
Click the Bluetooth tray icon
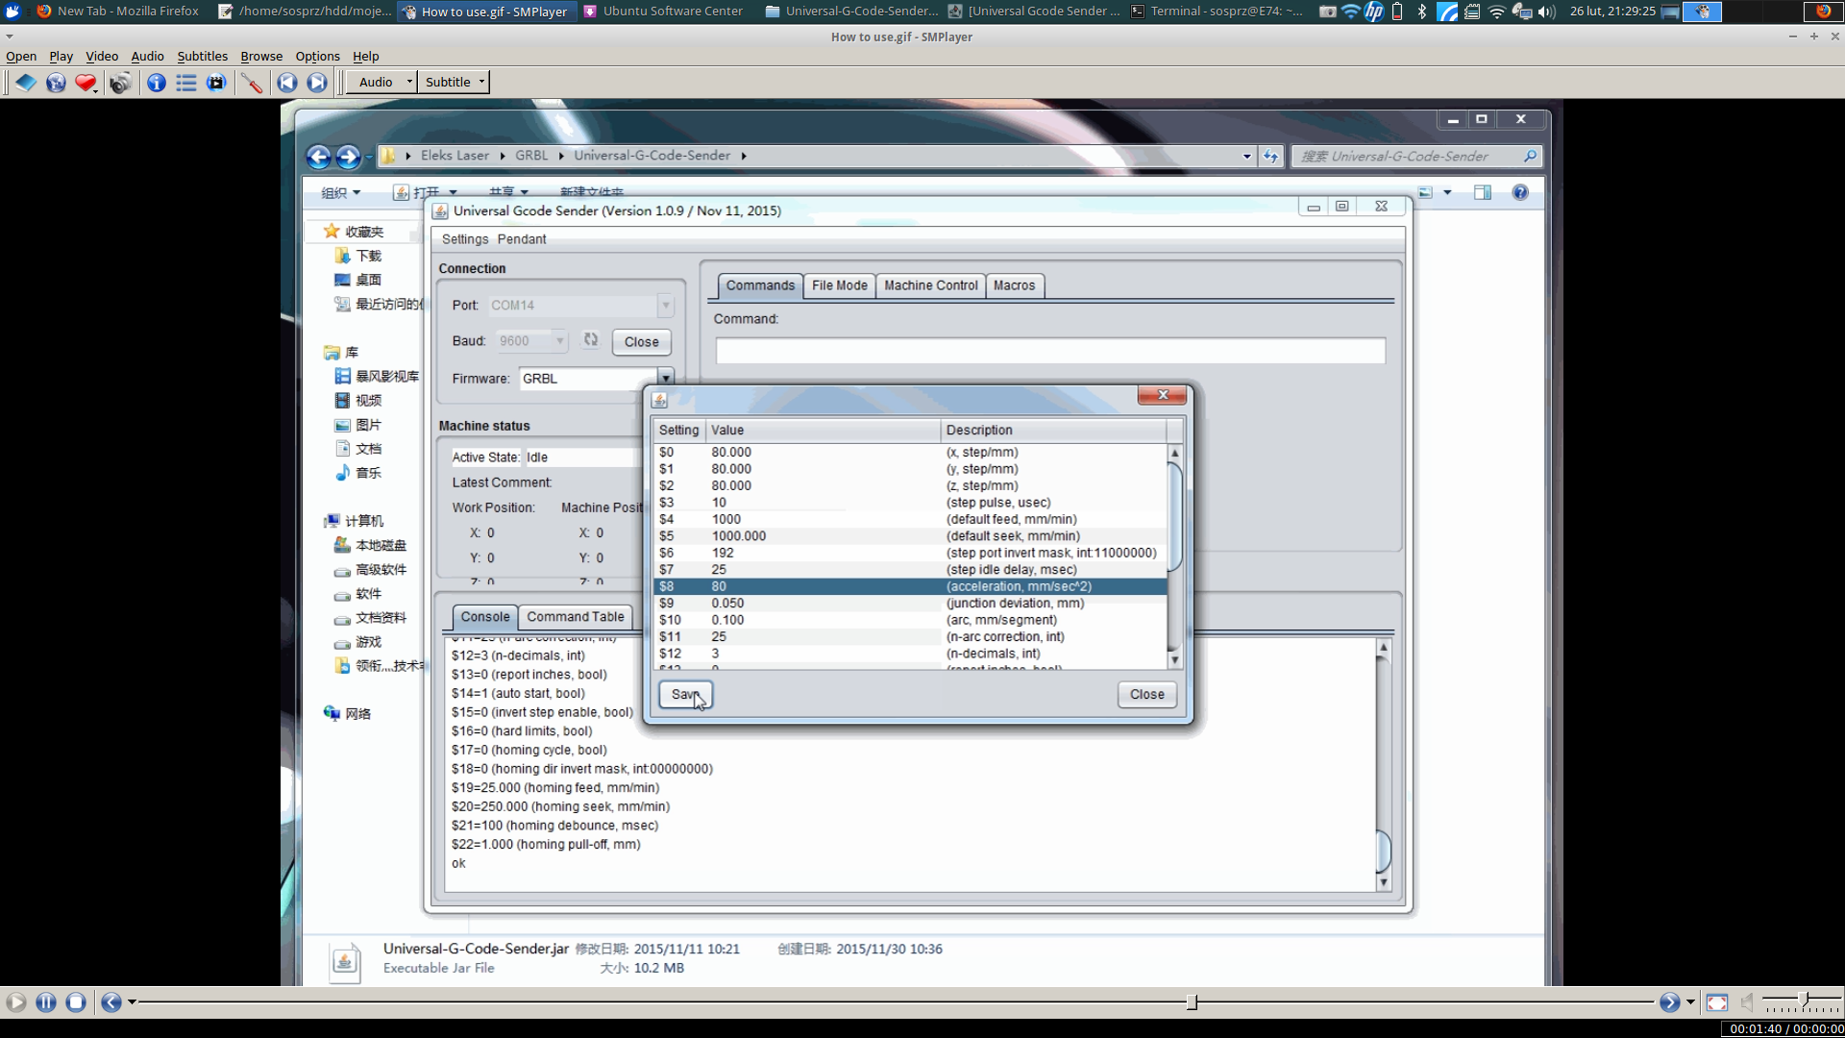point(1421,12)
